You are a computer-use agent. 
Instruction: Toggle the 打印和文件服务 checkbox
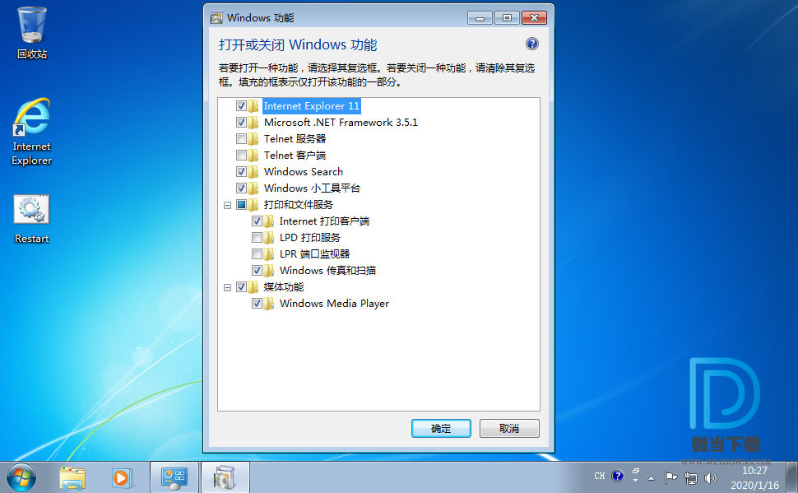click(x=241, y=205)
